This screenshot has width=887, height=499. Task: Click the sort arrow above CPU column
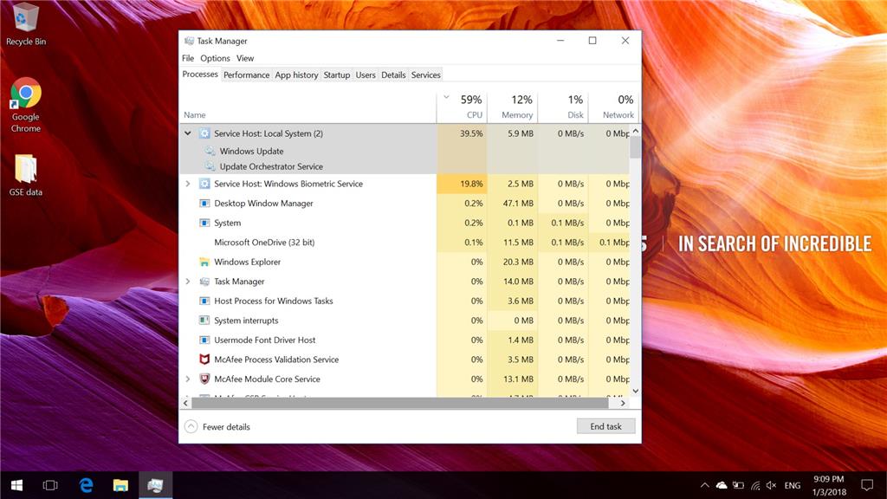[x=446, y=97]
